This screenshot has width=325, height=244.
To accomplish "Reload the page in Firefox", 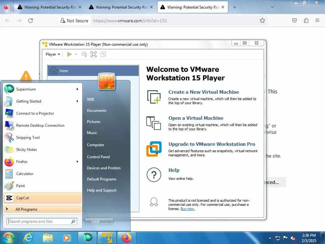I will pyautogui.click(x=30, y=21).
